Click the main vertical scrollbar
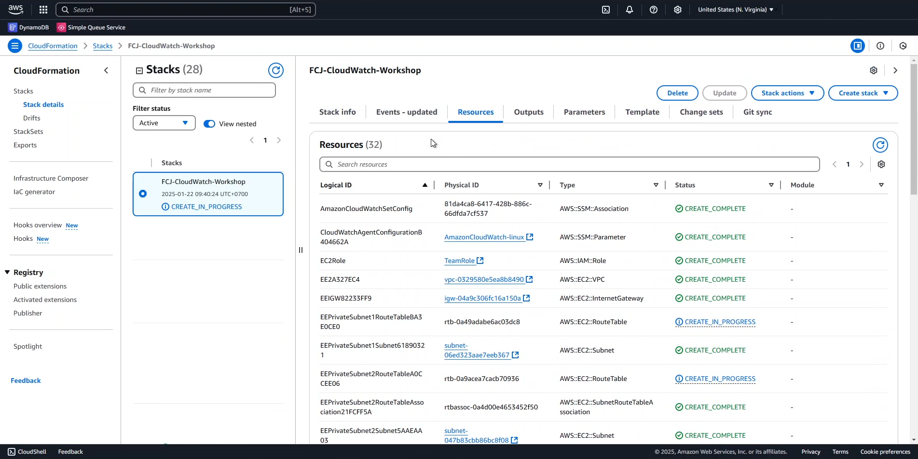 click(x=914, y=130)
